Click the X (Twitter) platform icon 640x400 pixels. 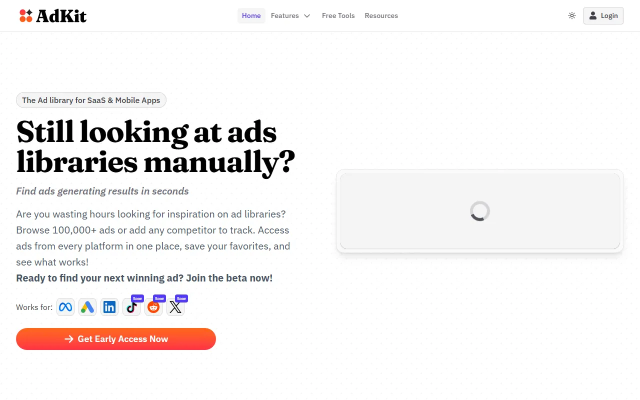pos(175,307)
